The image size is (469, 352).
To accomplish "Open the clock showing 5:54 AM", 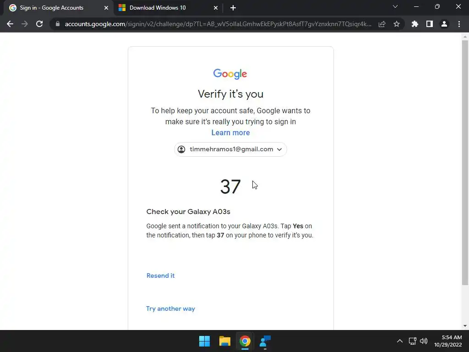I will pos(448,341).
